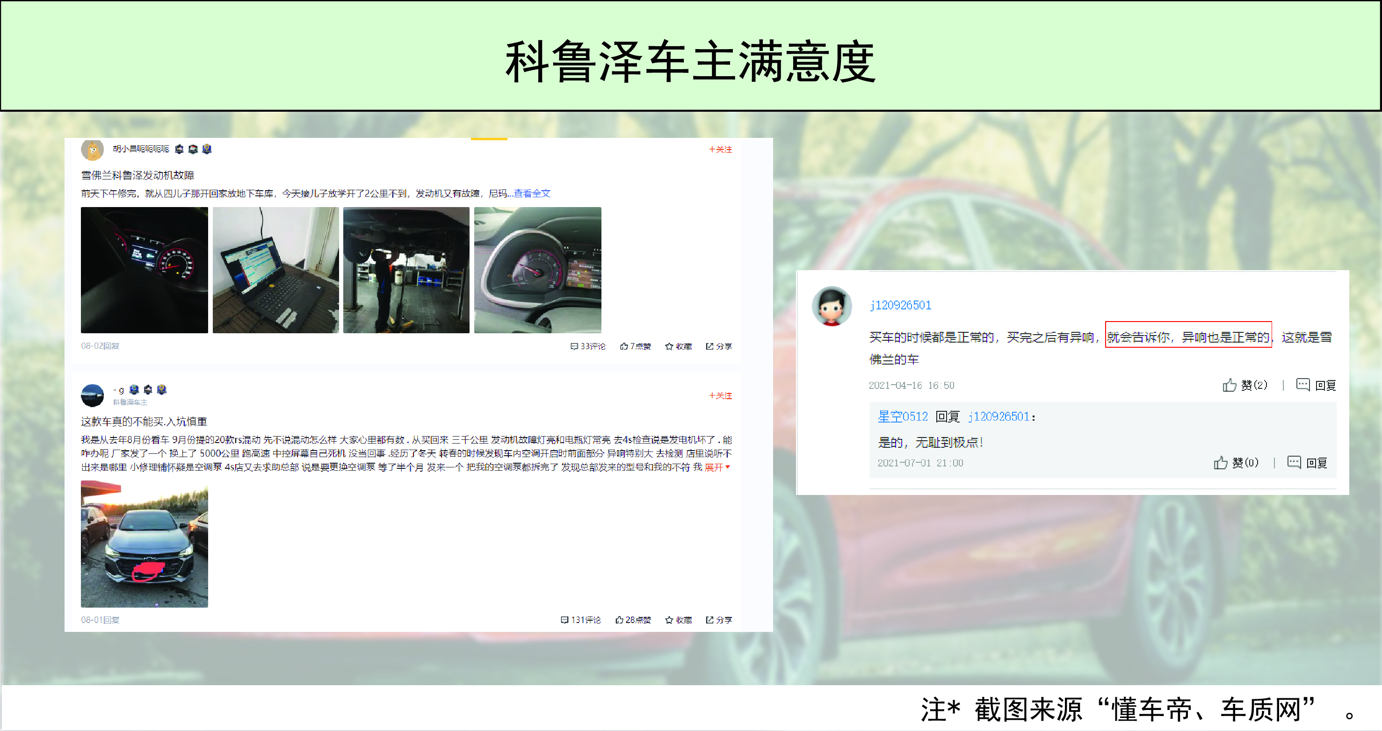Click 08-01回复 reply on second post

101,620
